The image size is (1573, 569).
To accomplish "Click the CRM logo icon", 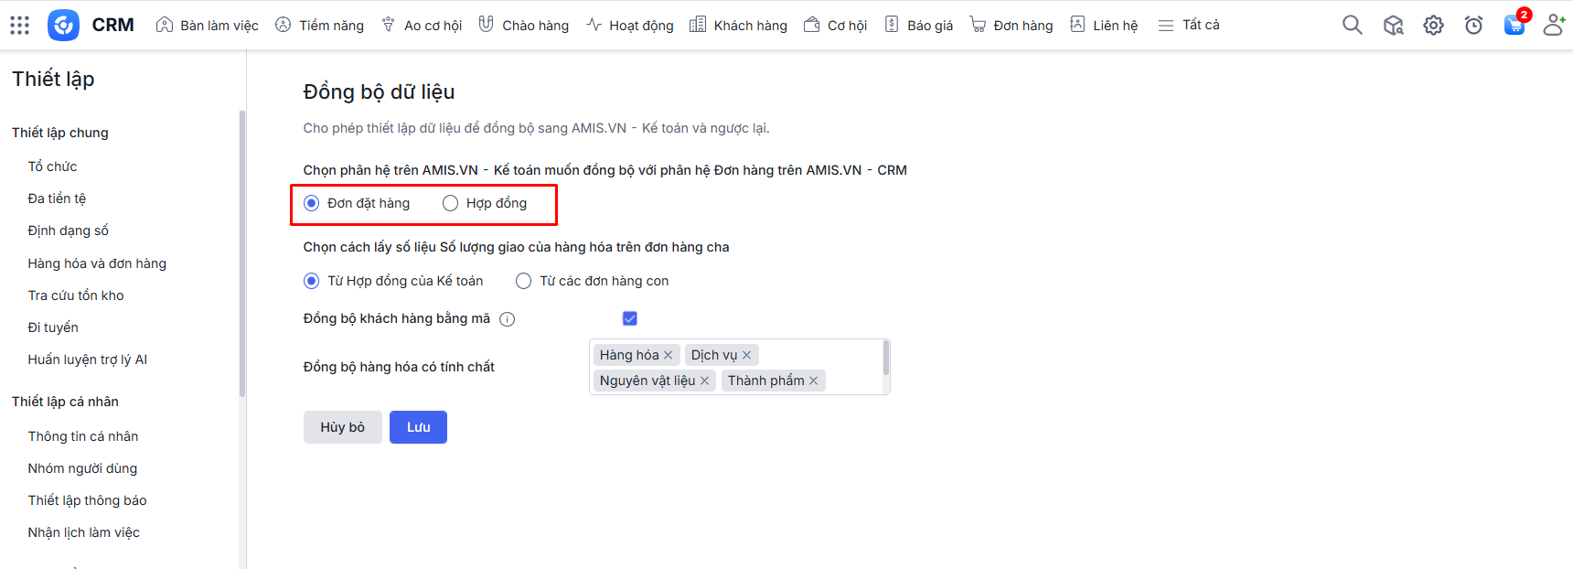I will pyautogui.click(x=63, y=25).
